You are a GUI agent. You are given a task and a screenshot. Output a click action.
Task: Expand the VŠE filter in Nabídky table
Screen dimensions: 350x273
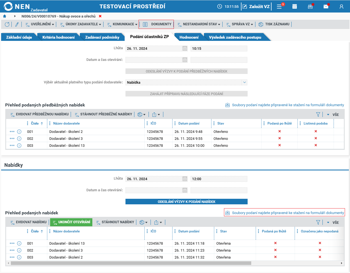tap(333, 222)
